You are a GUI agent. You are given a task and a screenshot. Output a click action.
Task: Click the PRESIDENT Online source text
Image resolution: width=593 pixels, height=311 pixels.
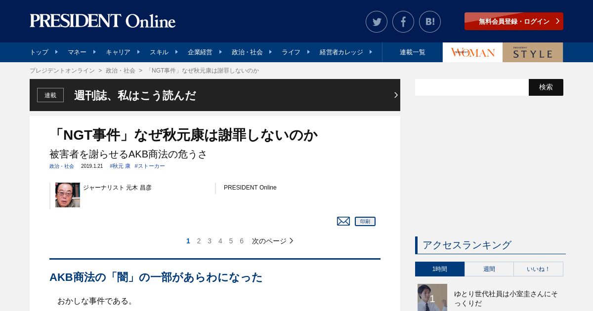[x=250, y=188]
